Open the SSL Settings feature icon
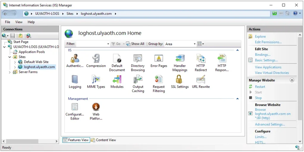Screen dimensions: 304x152 click(x=180, y=82)
